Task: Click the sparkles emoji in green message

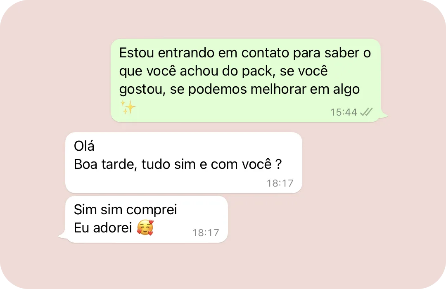Action: pos(128,107)
